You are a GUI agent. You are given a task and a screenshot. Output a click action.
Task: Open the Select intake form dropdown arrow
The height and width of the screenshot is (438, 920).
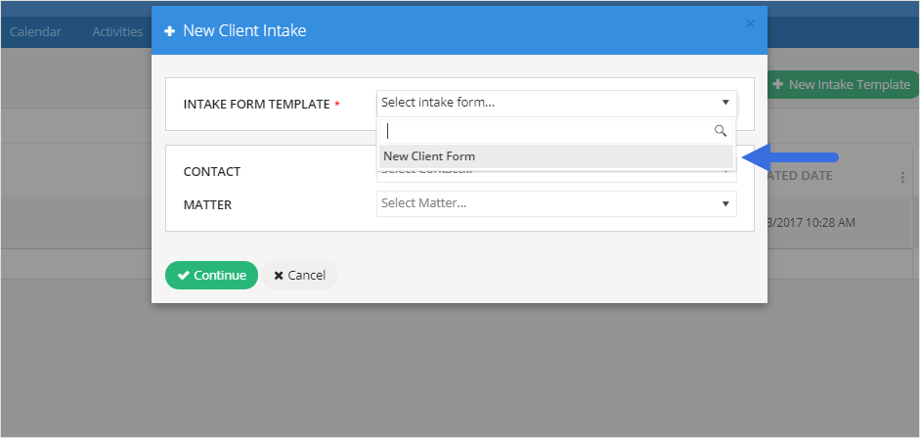tap(725, 103)
